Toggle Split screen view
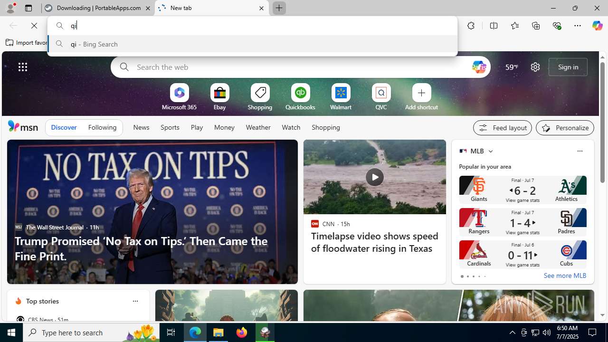 [494, 26]
